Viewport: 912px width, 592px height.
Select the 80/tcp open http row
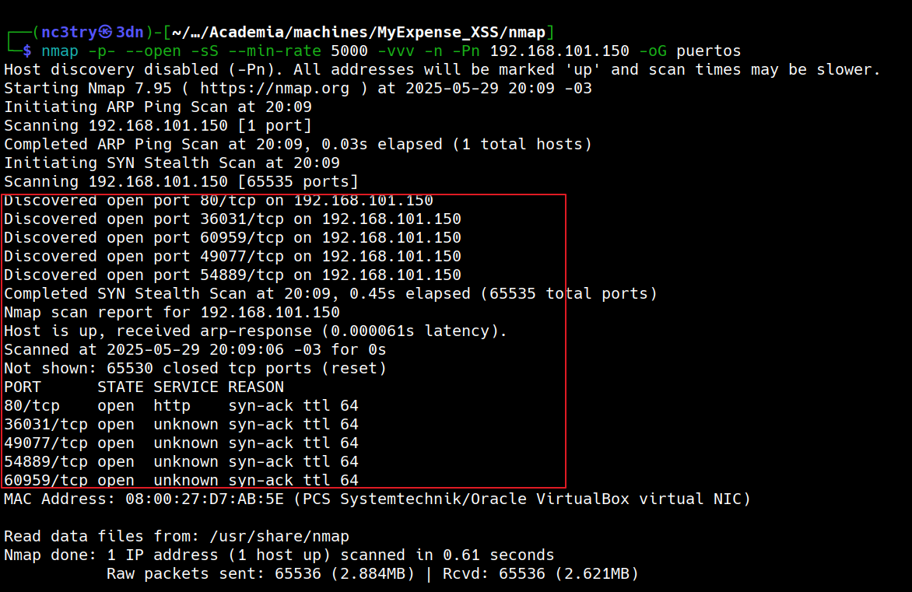[x=181, y=405]
